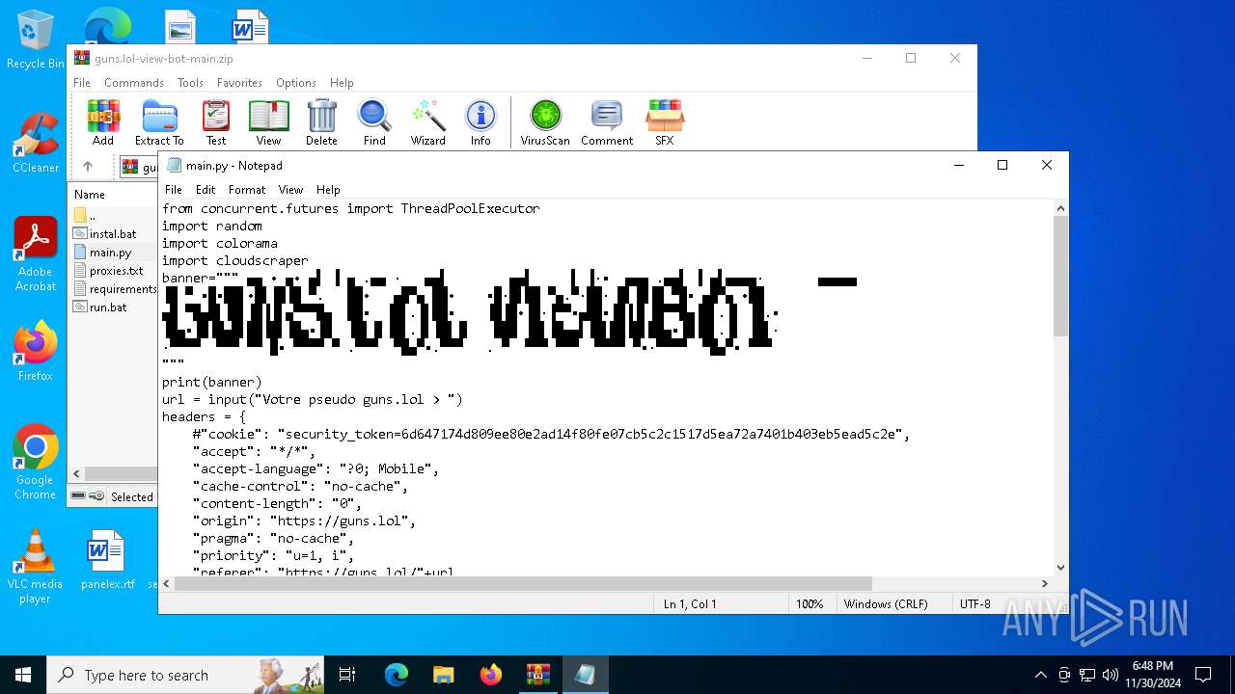
Task: Click Notepad horizontal scroll-right arrow
Action: click(x=1044, y=584)
